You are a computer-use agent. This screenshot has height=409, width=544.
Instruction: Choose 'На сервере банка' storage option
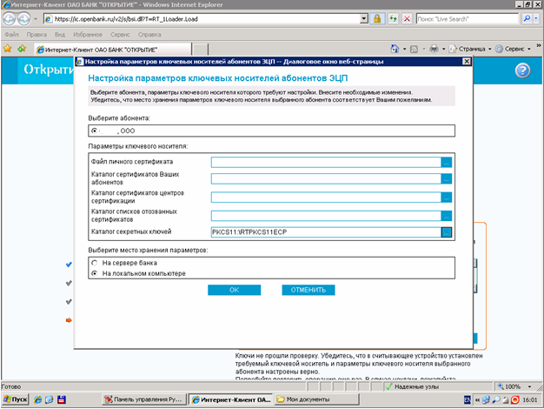point(95,262)
